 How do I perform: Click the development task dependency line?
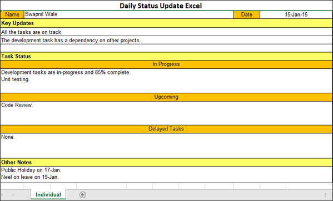click(x=166, y=41)
